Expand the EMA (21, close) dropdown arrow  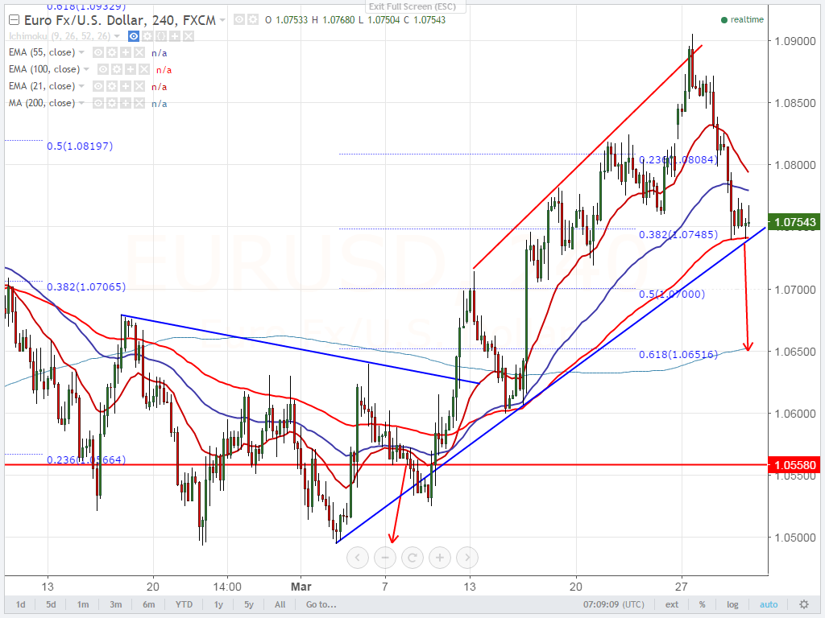(81, 86)
